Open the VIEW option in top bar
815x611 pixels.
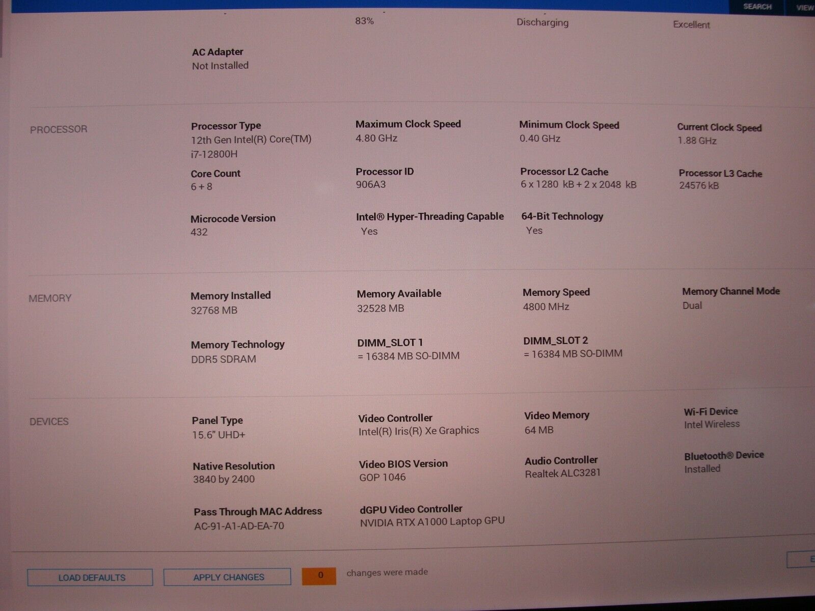click(x=804, y=7)
